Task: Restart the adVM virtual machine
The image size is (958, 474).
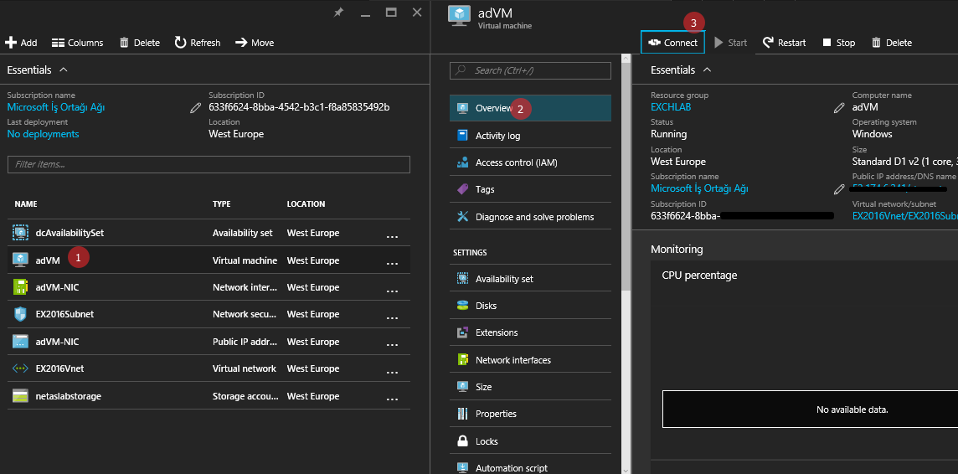Action: 785,43
